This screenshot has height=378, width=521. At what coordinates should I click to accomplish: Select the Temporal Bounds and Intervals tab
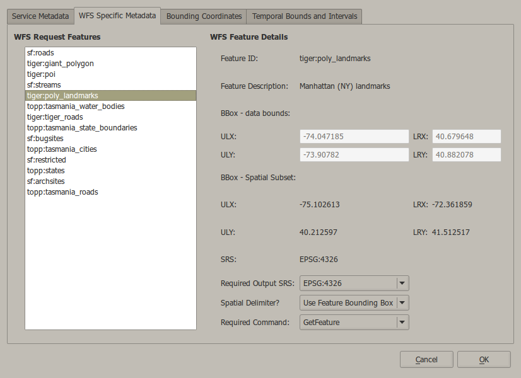coord(304,16)
